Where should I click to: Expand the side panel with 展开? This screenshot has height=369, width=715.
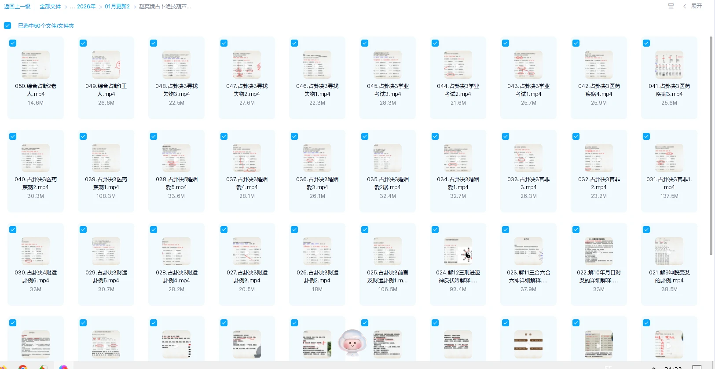[x=697, y=6]
